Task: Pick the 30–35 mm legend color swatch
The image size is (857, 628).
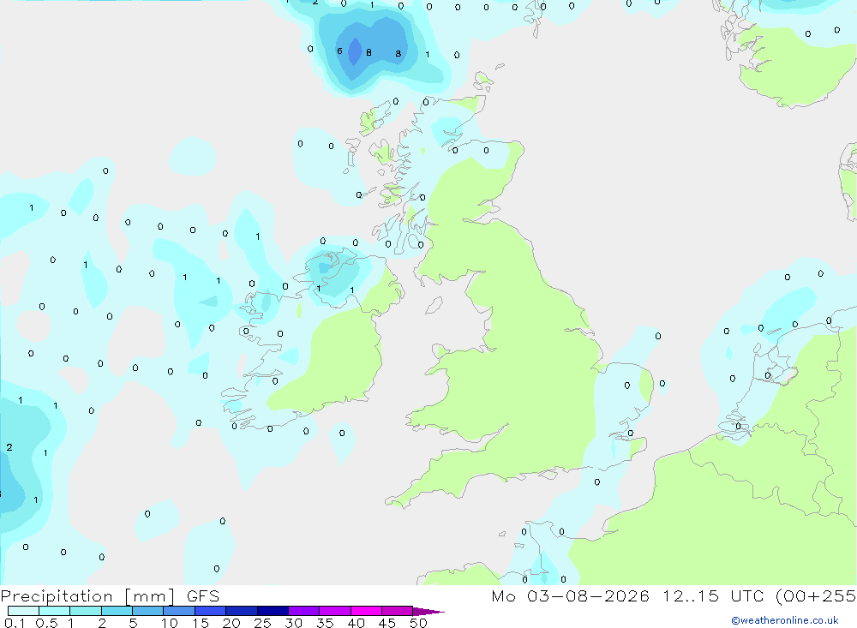Action: click(x=303, y=611)
